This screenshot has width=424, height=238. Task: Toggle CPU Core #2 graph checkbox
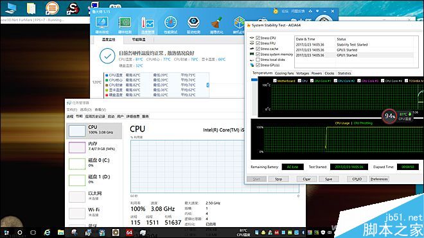click(335, 81)
